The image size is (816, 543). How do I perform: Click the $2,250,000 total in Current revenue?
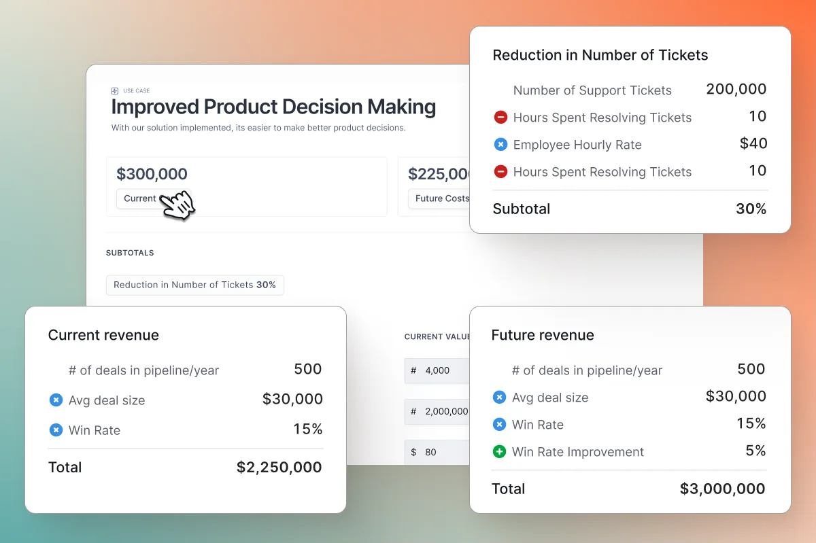[279, 467]
